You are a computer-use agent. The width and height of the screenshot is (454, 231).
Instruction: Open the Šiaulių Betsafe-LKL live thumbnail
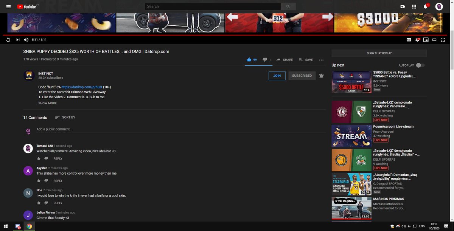tap(351, 160)
